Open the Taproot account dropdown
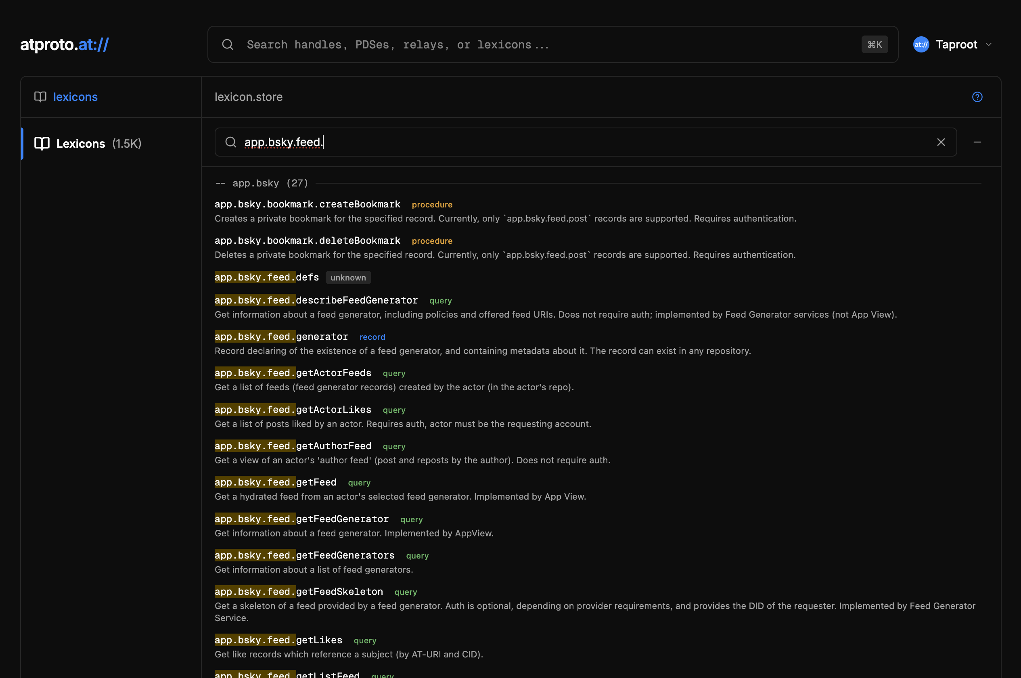1021x678 pixels. coord(989,44)
